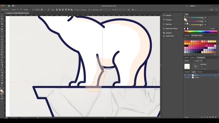Open the Layout workspace dropdown

click(x=193, y=6)
